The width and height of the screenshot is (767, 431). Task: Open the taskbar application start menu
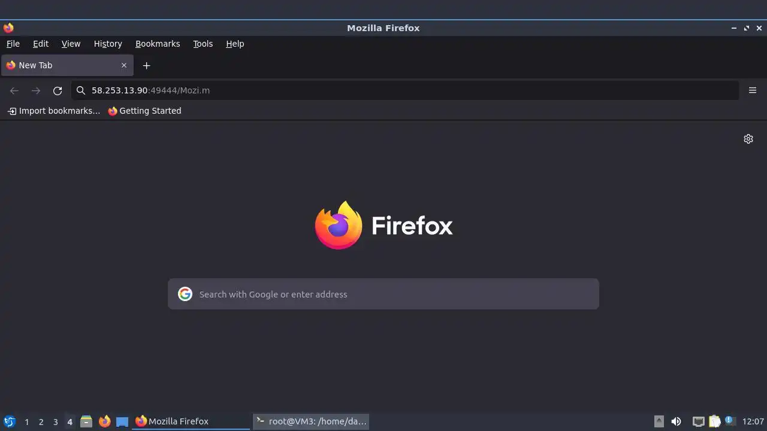tap(10, 421)
